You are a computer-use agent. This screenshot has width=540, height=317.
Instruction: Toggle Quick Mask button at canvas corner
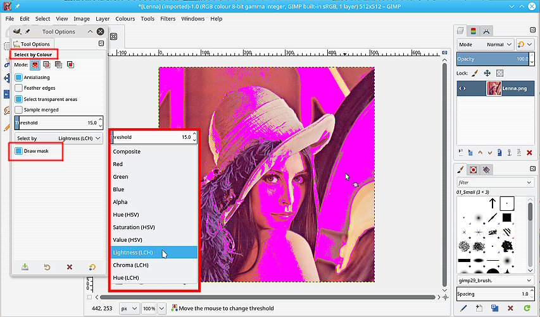[x=89, y=297]
